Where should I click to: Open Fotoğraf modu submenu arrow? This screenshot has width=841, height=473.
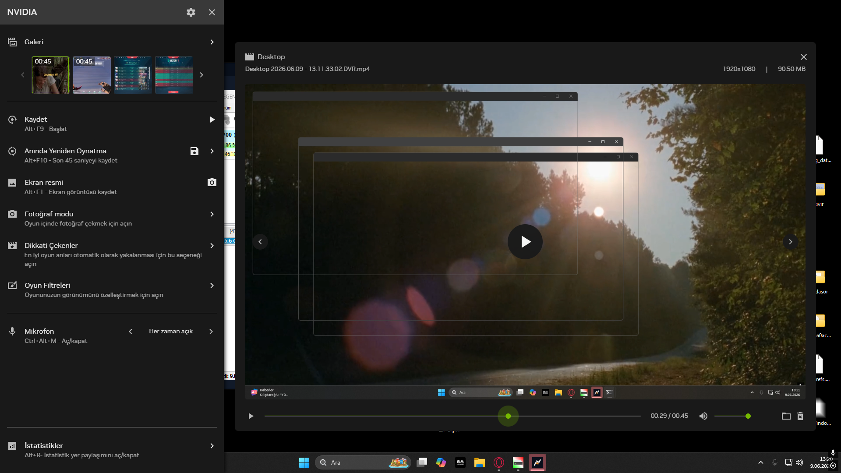click(x=212, y=214)
